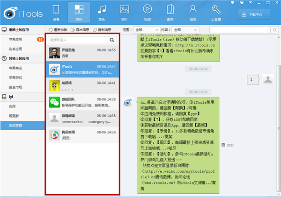Click the 搜索联系人 search contacts field
The width and height of the screenshot is (281, 197).
77,40
